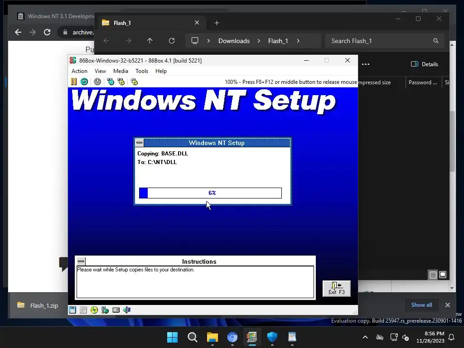Open the Help menu
464x348 pixels.
161,71
